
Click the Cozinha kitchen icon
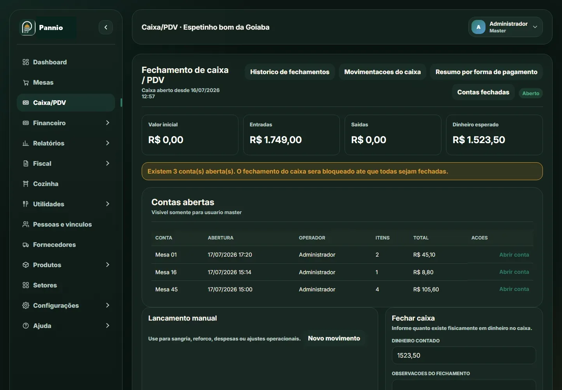(26, 184)
